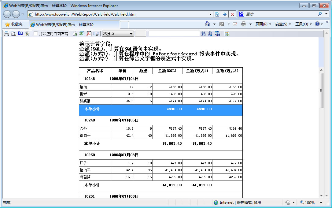Open report settings wrench tool
This screenshot has height=208, width=332.
point(28,34)
